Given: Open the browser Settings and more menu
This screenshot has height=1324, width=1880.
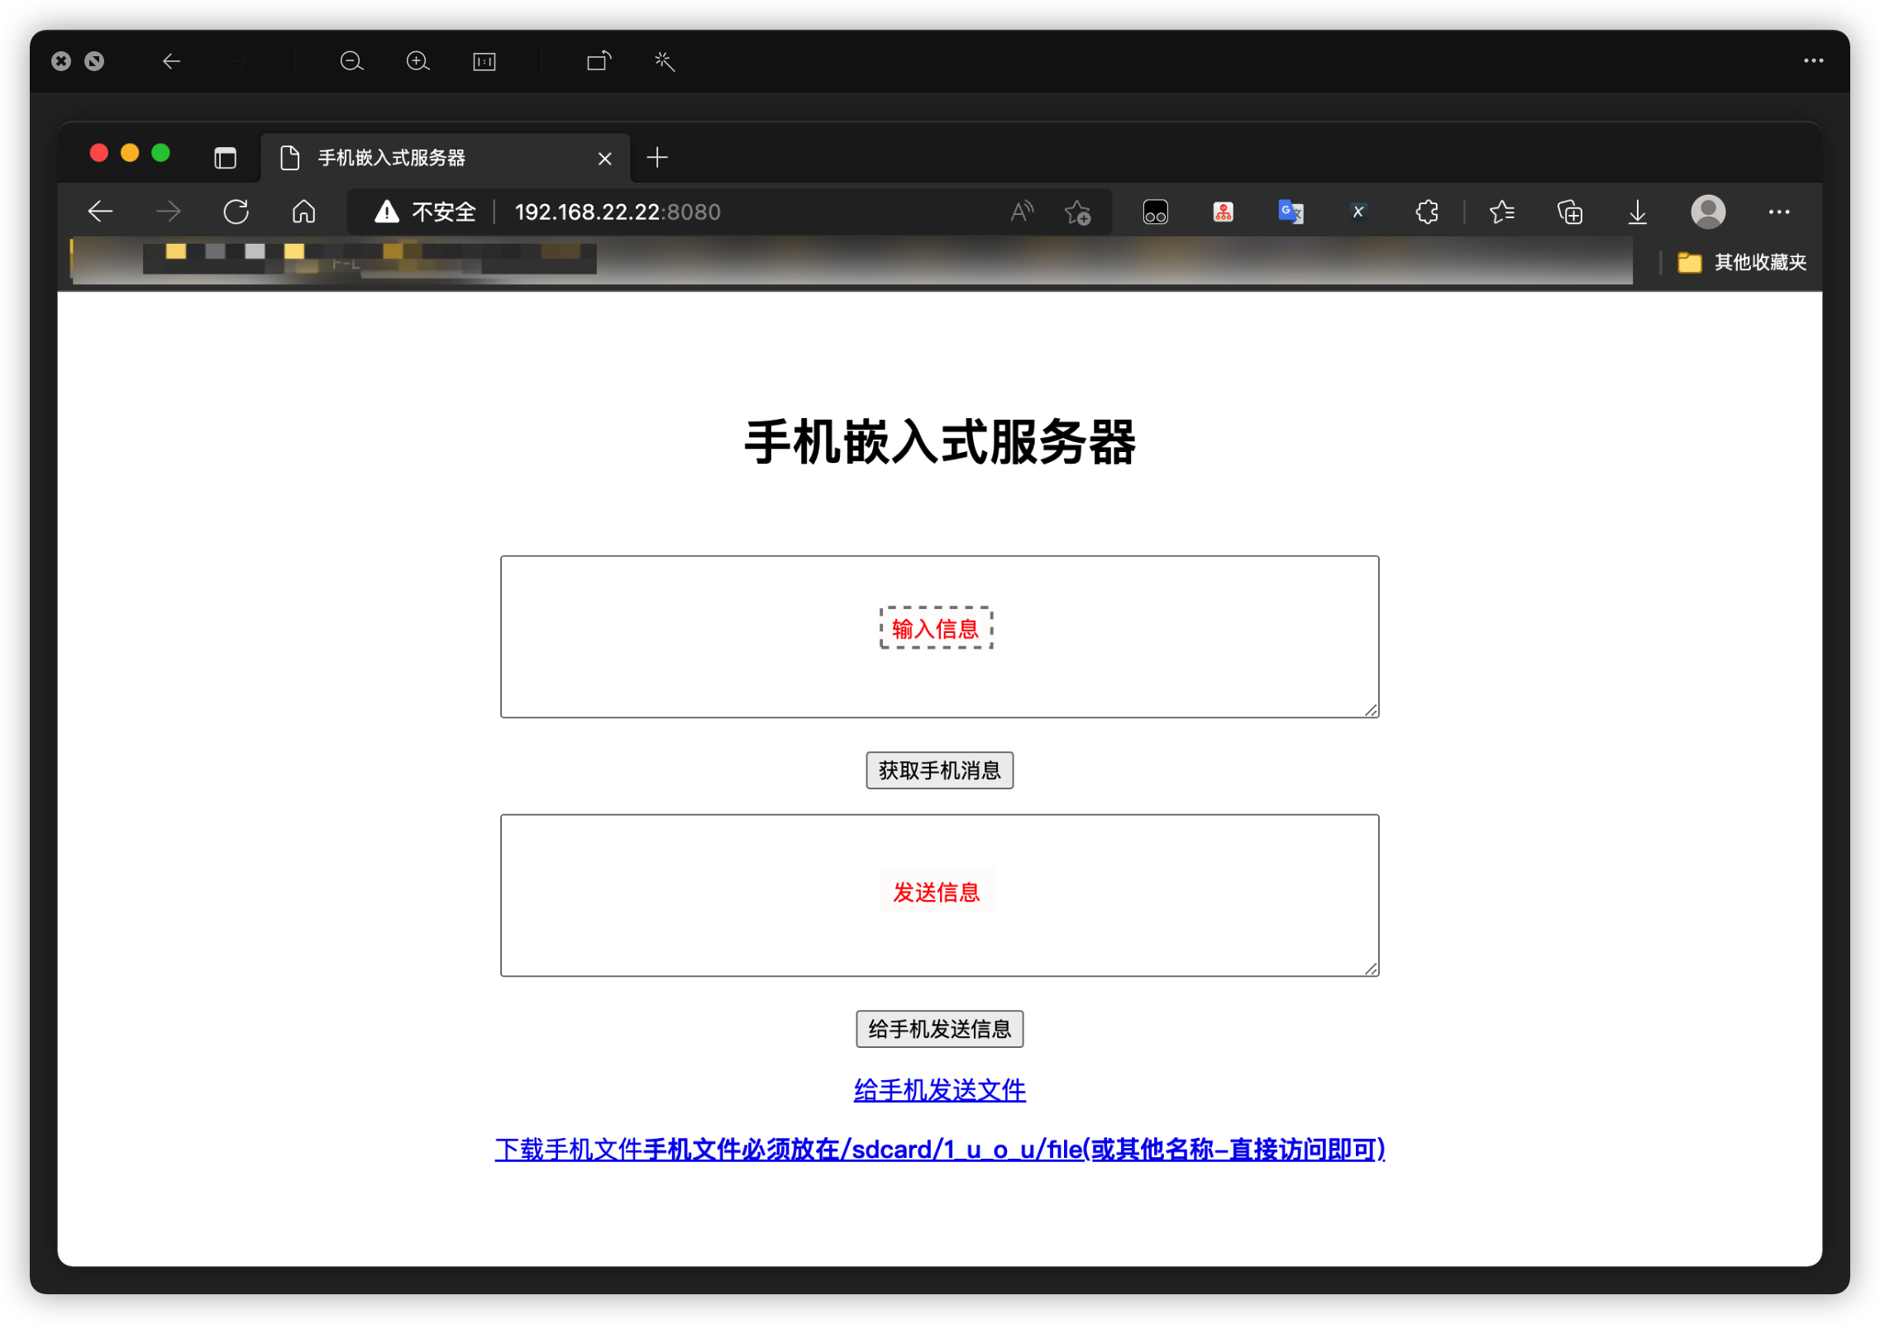Looking at the screenshot, I should click(1779, 212).
